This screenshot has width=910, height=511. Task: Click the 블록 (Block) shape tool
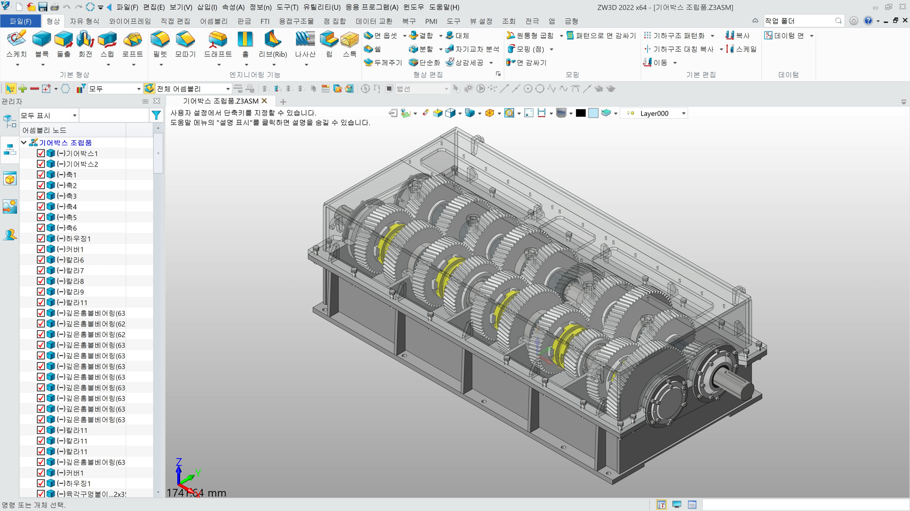click(x=42, y=40)
